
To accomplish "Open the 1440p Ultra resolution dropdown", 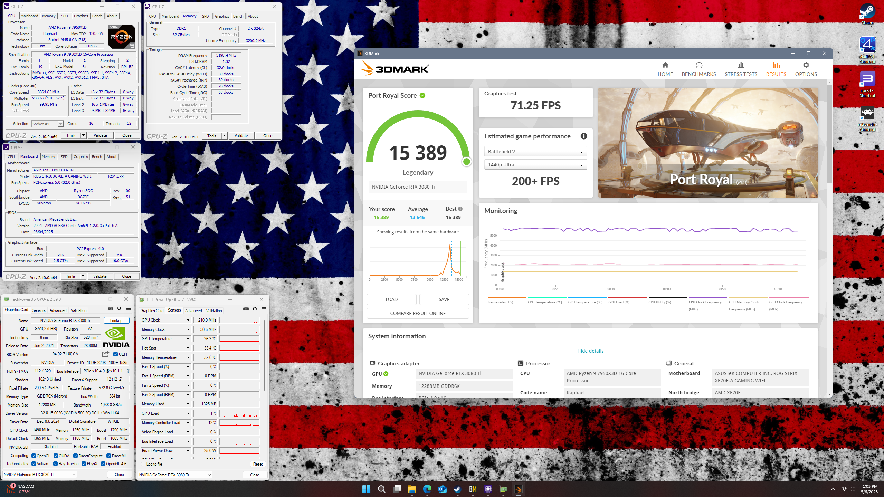I will tap(535, 165).
